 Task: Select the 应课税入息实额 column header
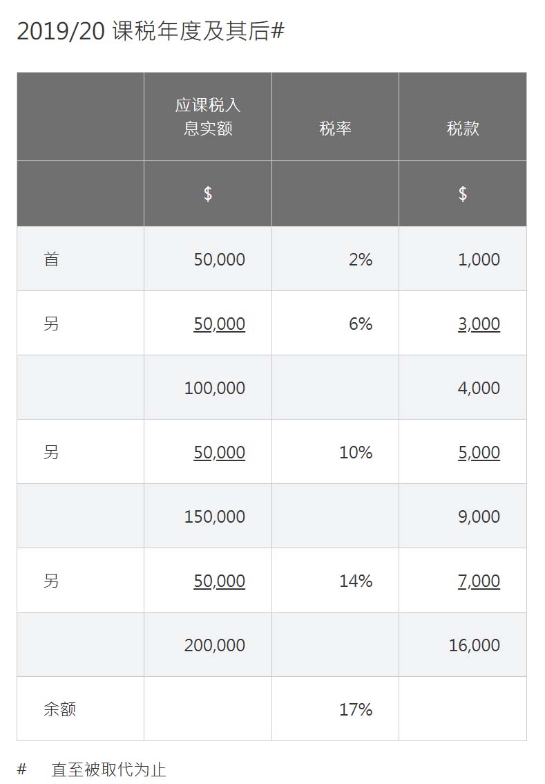208,117
